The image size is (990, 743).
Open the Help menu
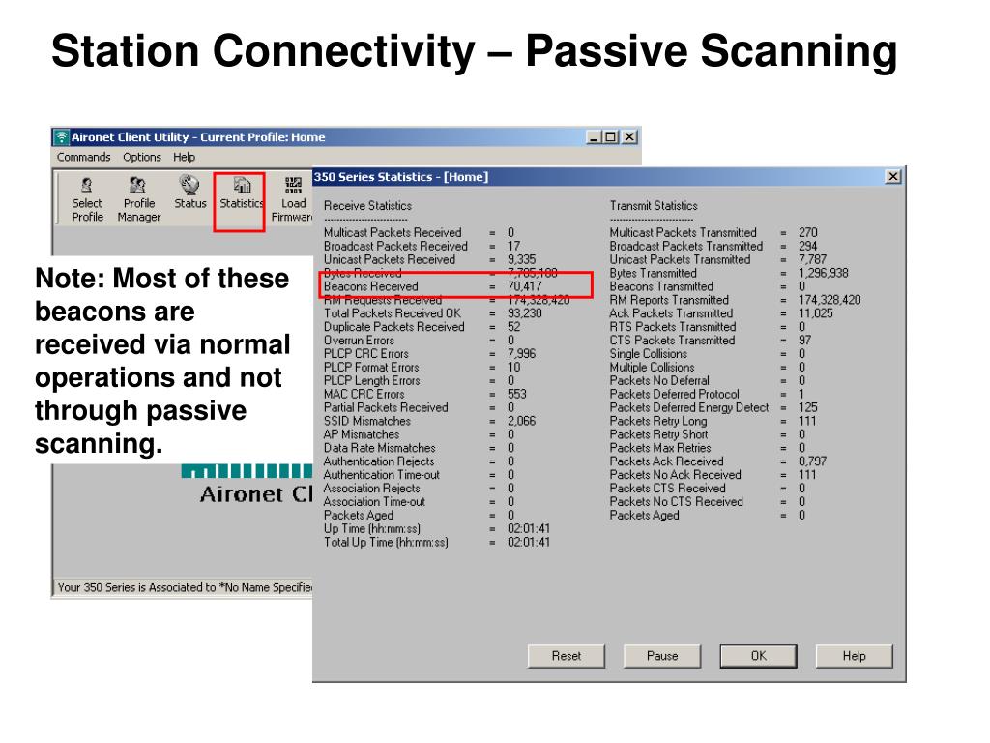184,157
